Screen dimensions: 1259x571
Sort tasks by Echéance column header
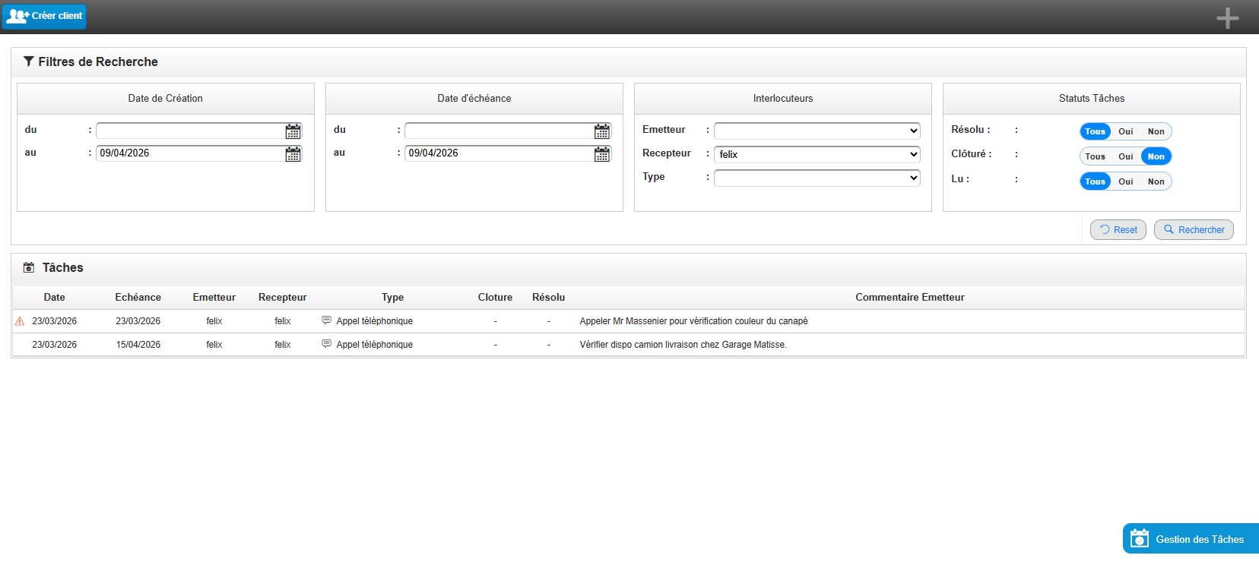point(138,298)
